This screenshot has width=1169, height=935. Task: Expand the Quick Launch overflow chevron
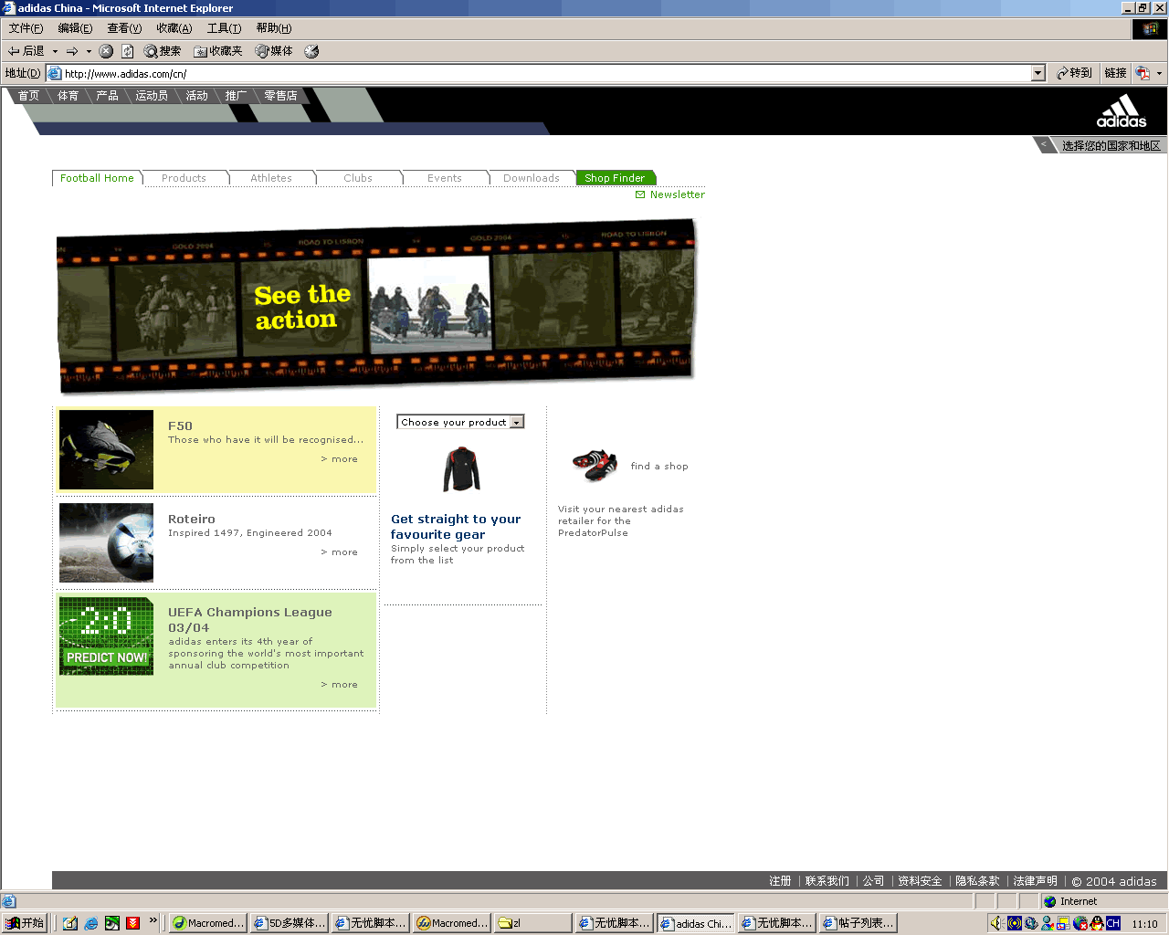tap(153, 920)
